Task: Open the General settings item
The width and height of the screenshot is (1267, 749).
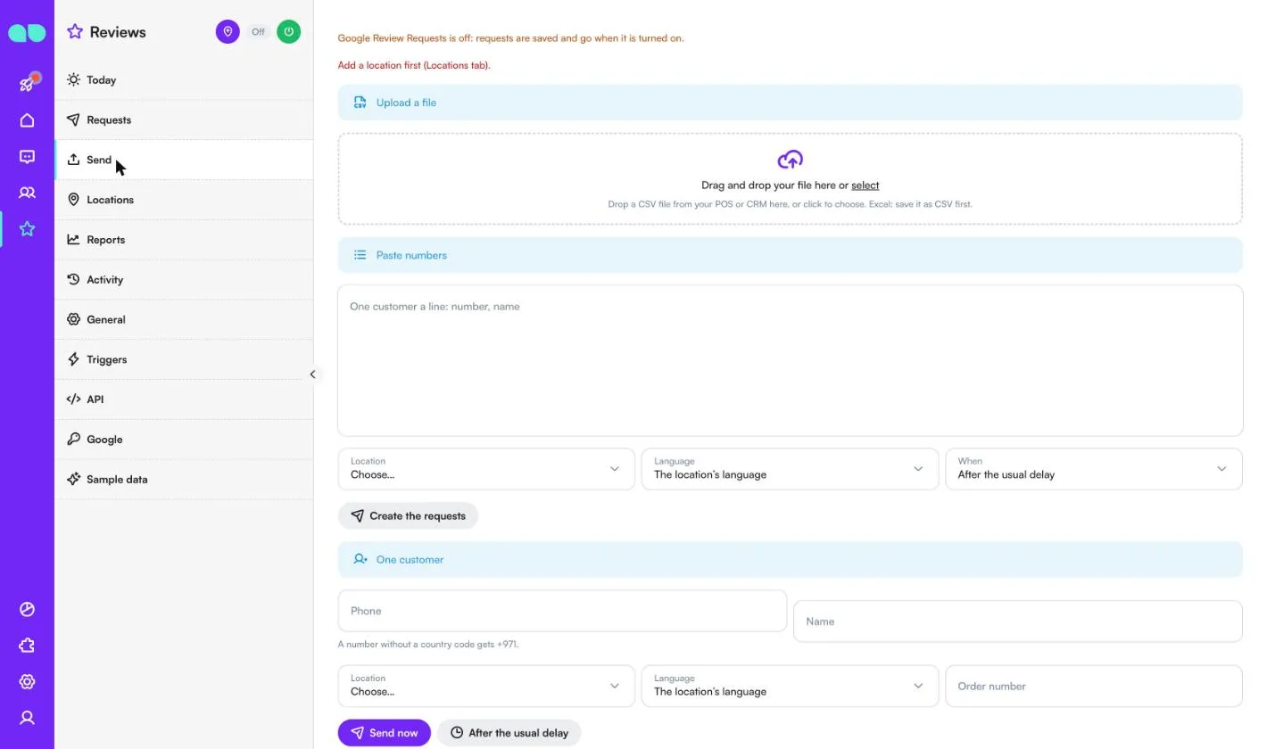Action: (184, 319)
